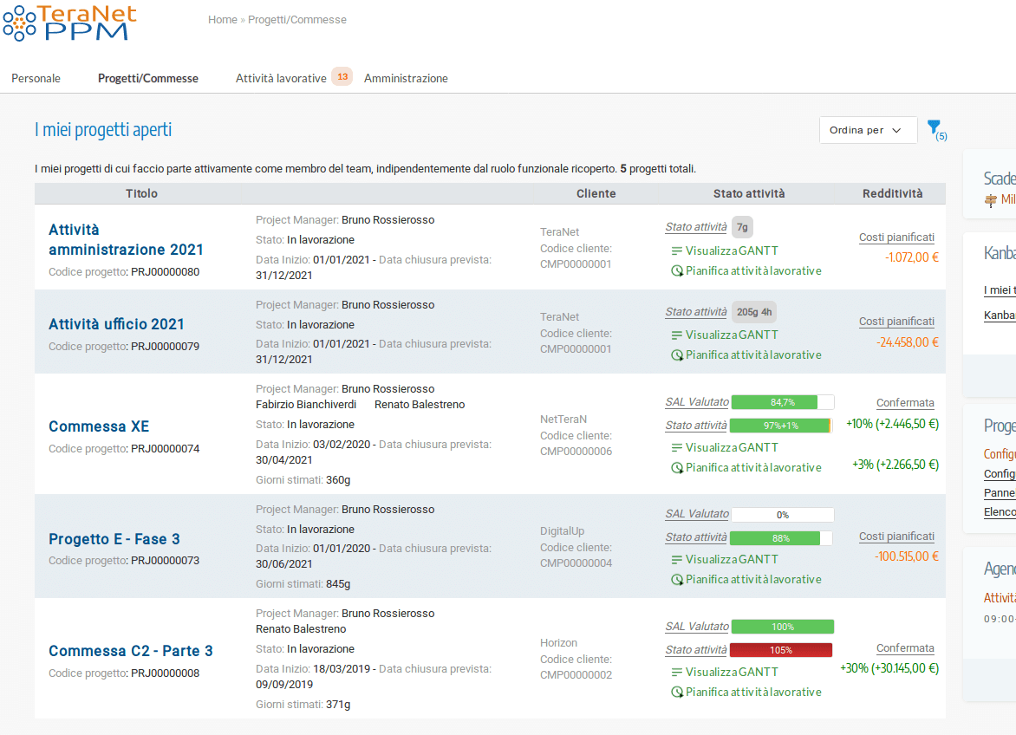Click clock planning icon for Attività ufficio 2021
1016x735 pixels.
pyautogui.click(x=677, y=355)
